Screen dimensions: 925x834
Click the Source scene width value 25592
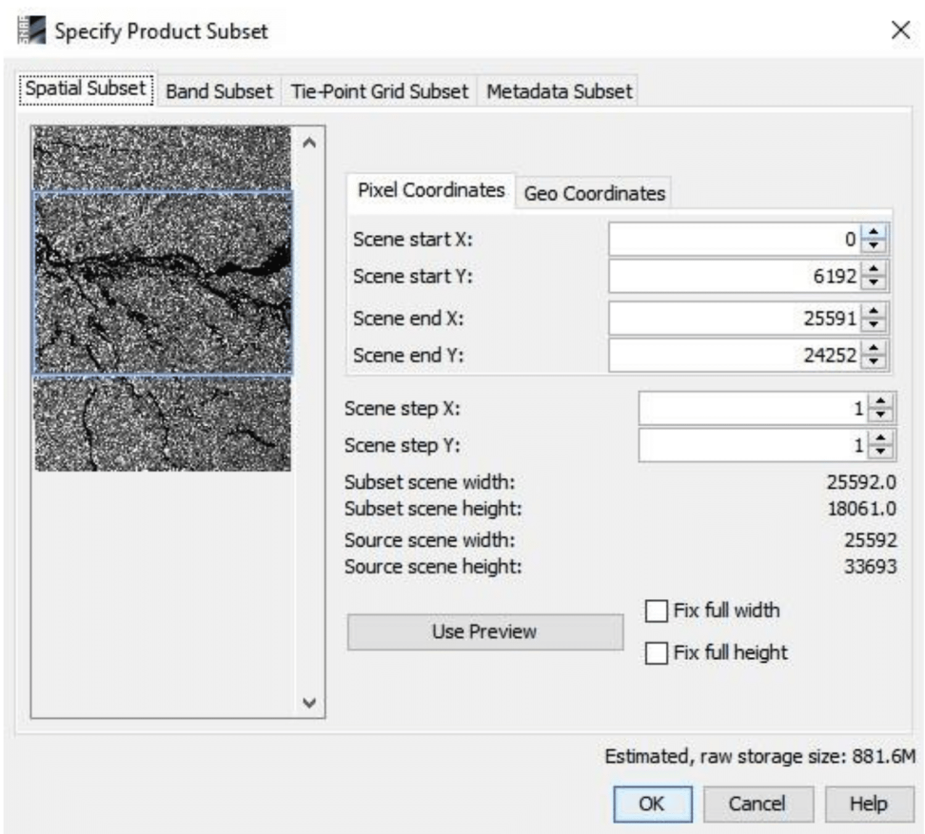tap(870, 540)
